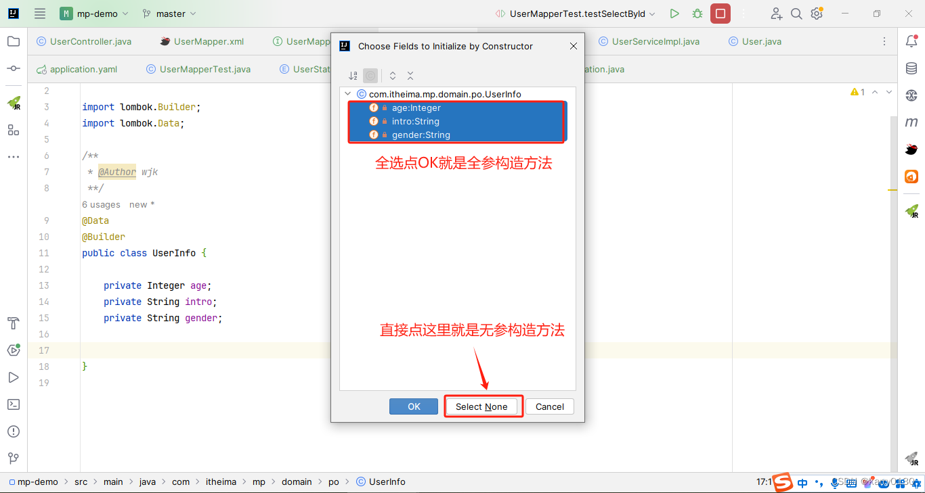
Task: Open the Terminal tool window icon
Action: (x=13, y=404)
